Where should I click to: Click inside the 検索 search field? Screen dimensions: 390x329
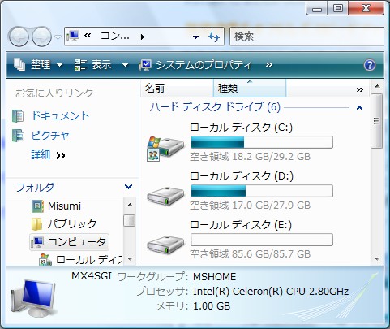pos(306,37)
